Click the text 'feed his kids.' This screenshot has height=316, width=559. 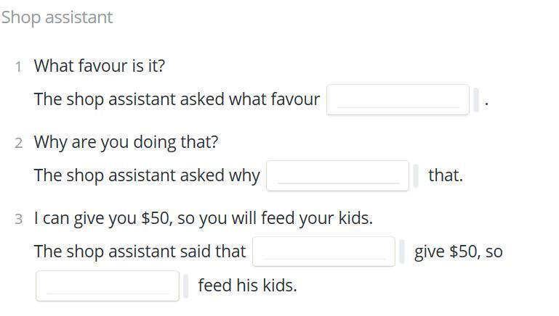pos(247,286)
